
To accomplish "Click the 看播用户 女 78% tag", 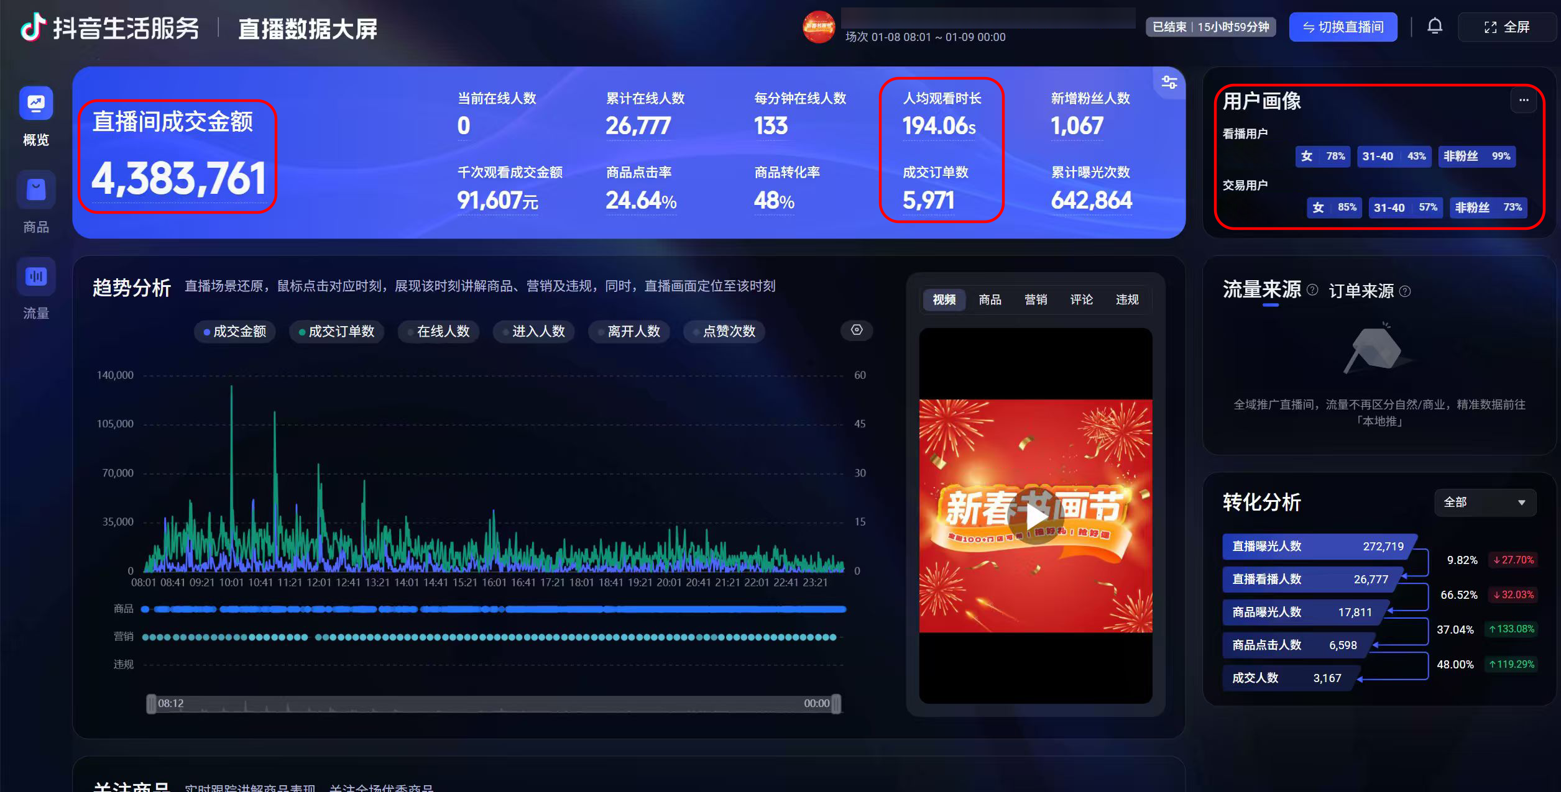I will (1323, 157).
